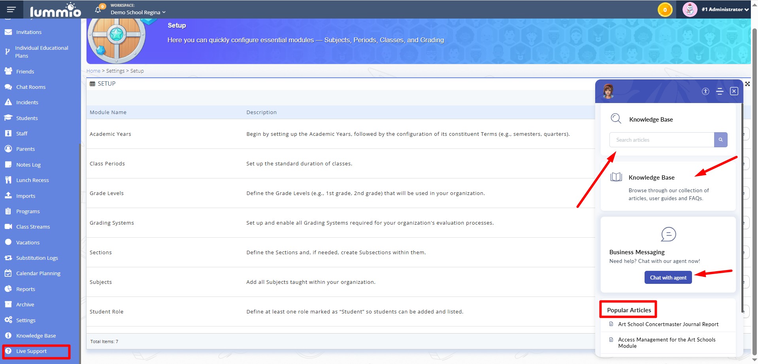Toggle the hamburger sidebar menu
This screenshot has width=758, height=364.
coord(11,9)
